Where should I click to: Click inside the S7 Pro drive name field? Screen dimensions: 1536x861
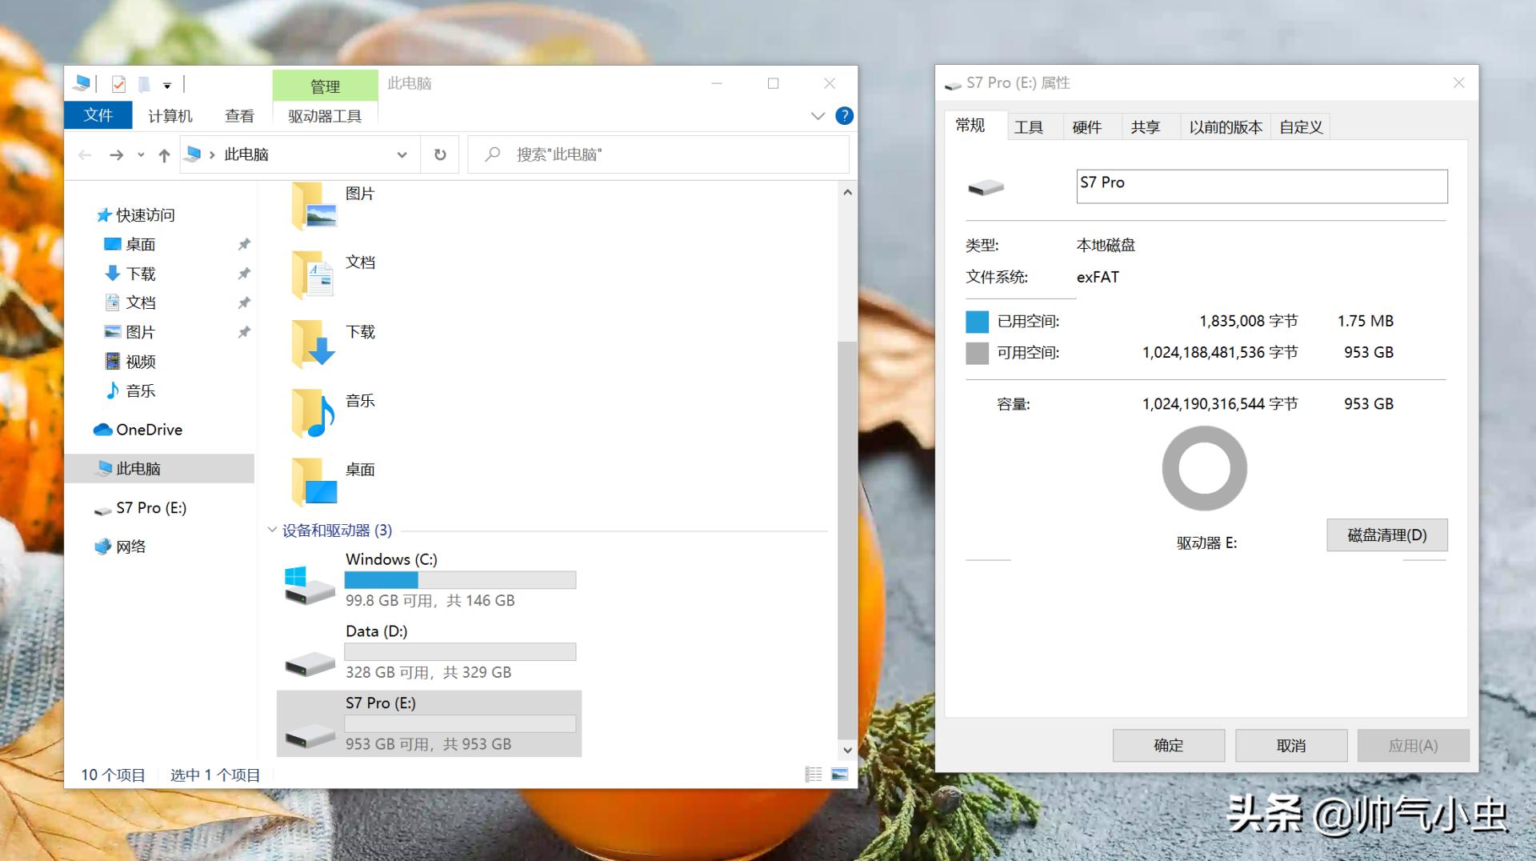pos(1261,185)
